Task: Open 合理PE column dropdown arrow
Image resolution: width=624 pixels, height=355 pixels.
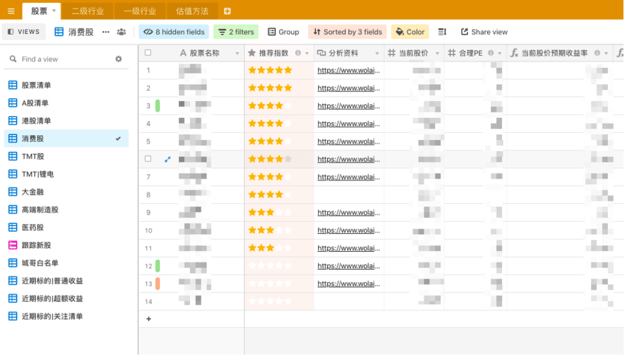Action: pos(500,53)
